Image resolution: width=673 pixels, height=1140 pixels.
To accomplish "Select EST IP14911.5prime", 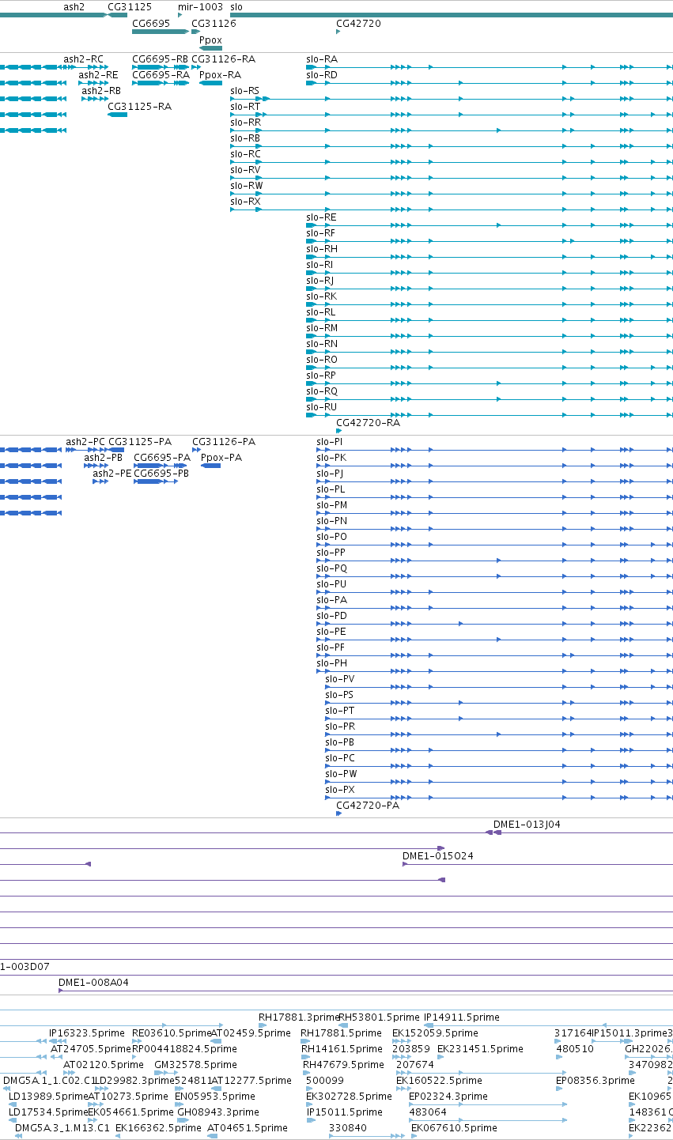I will [x=462, y=1017].
